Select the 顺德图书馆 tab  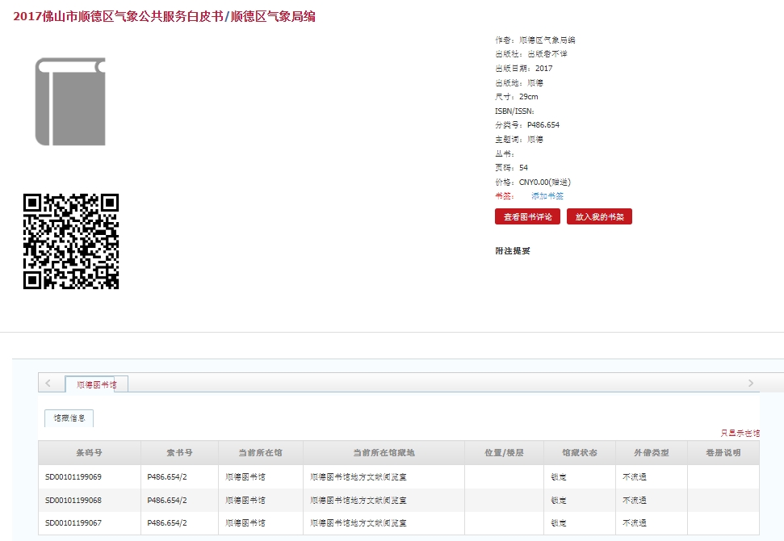(97, 384)
